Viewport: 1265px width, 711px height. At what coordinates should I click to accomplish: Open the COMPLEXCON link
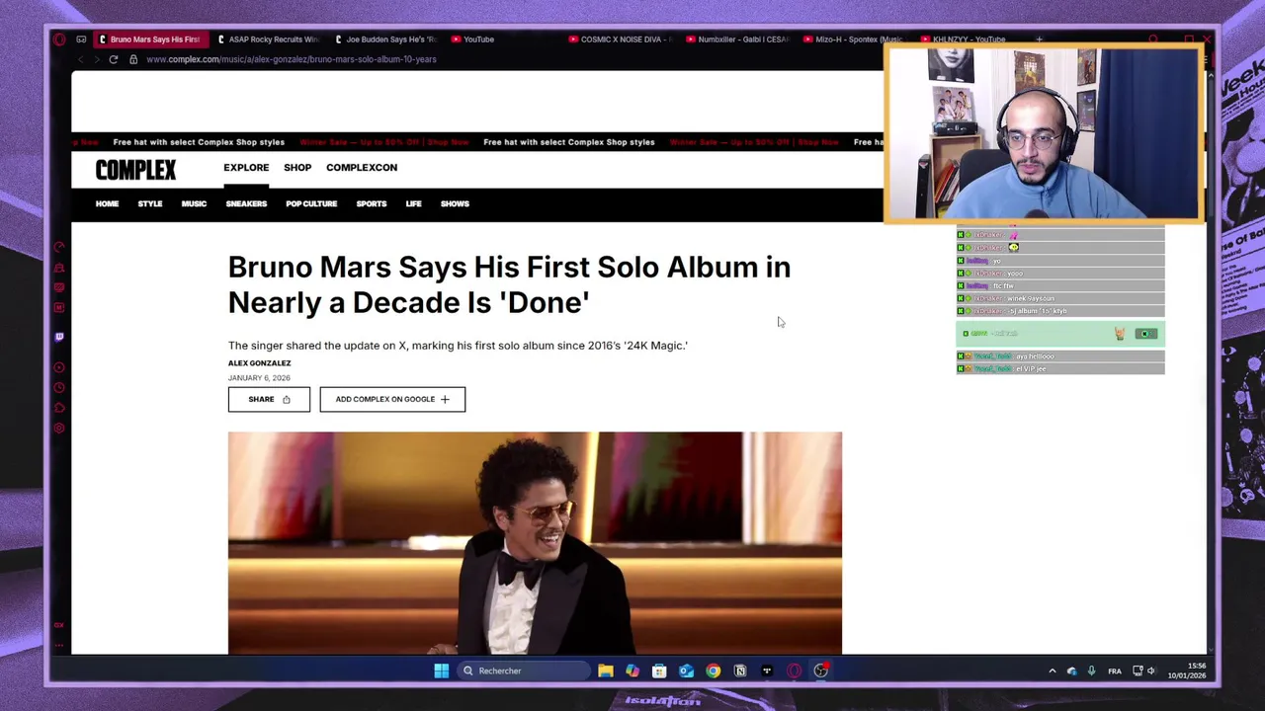[362, 168]
